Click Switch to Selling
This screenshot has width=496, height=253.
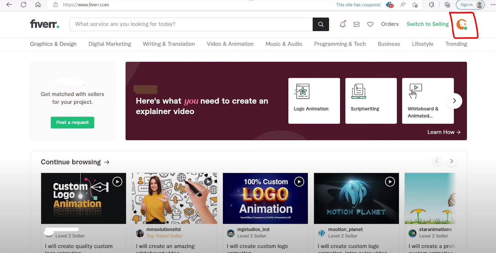point(427,24)
